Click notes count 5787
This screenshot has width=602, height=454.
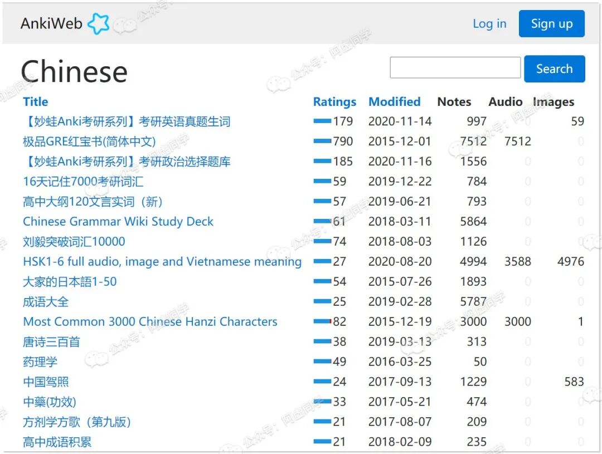coord(473,301)
